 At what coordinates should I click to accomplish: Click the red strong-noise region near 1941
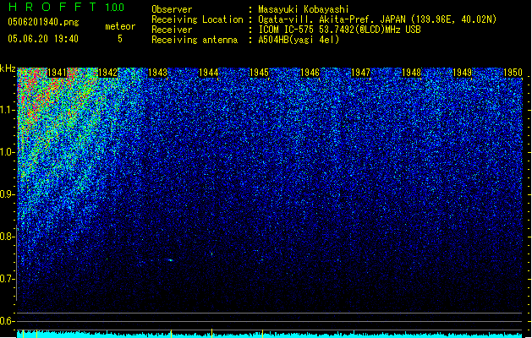(x=31, y=90)
